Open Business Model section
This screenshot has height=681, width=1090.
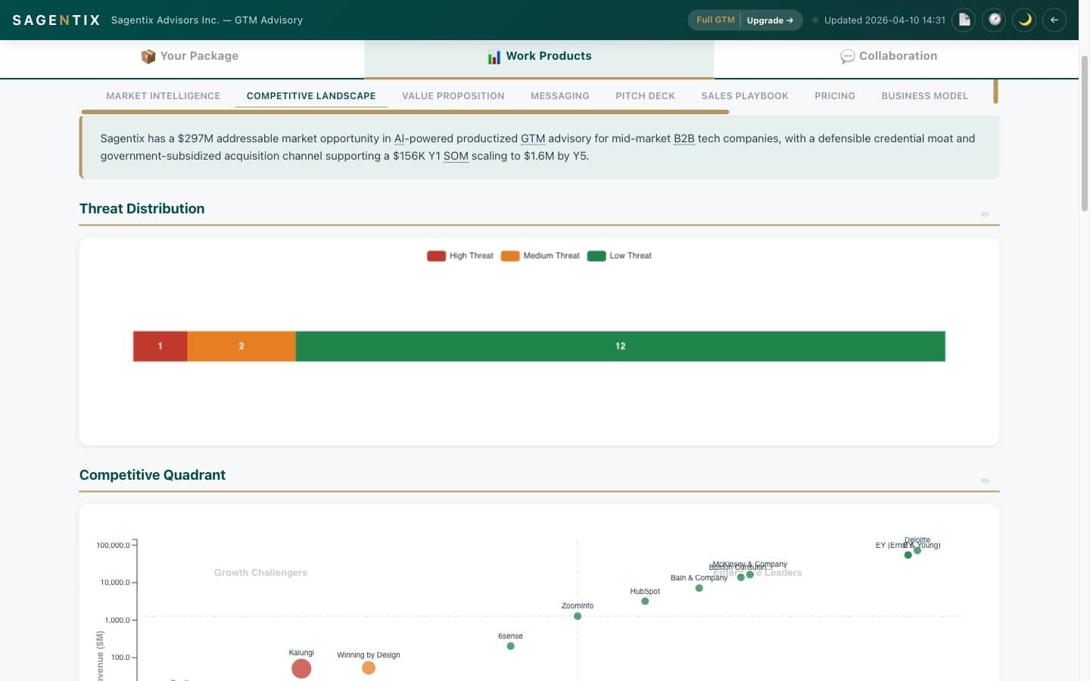coord(925,96)
